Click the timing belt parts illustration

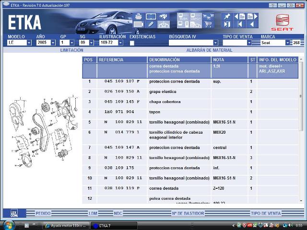point(44,131)
